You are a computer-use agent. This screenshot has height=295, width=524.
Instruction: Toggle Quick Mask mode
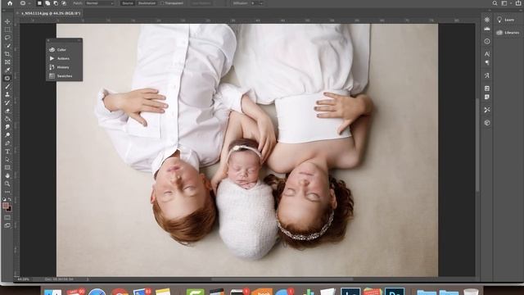[7, 217]
